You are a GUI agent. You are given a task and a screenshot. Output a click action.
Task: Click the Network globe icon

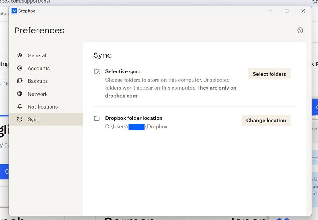(19, 94)
